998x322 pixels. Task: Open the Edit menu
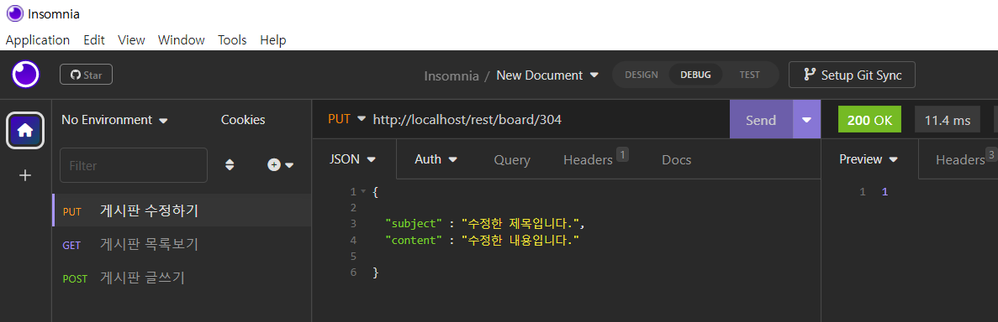93,40
